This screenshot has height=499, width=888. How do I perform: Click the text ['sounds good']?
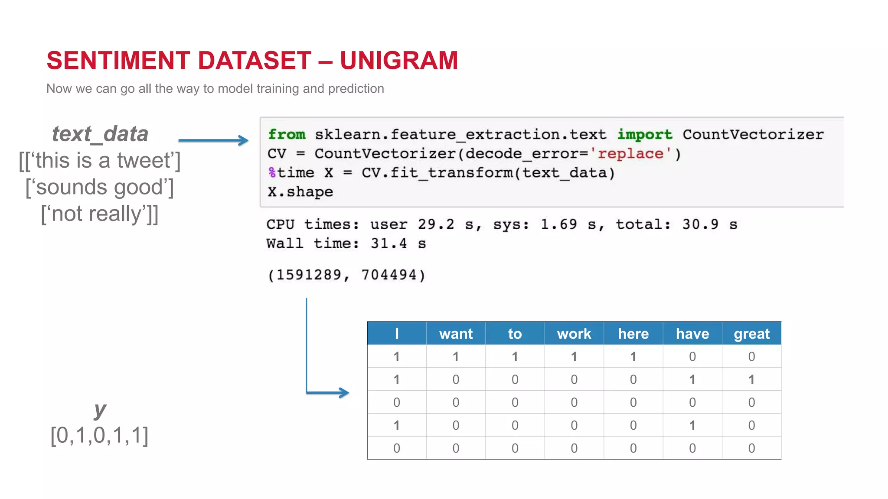click(x=100, y=188)
